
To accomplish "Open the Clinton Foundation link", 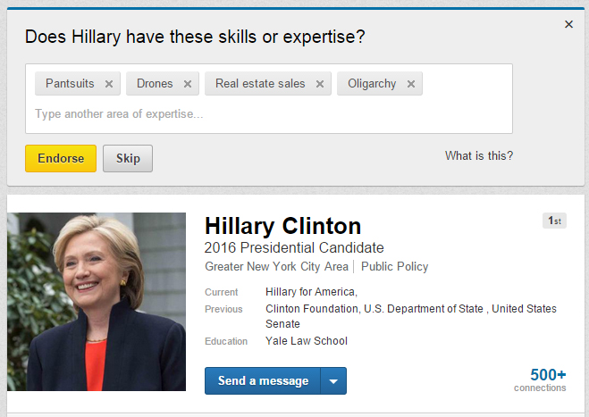I will tap(311, 309).
